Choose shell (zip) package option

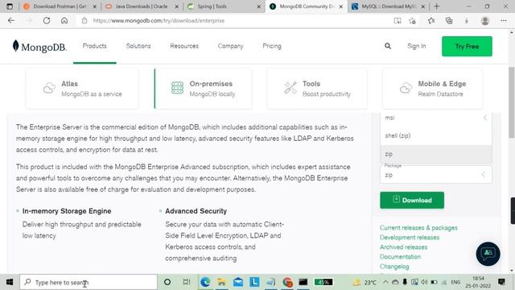(x=436, y=136)
